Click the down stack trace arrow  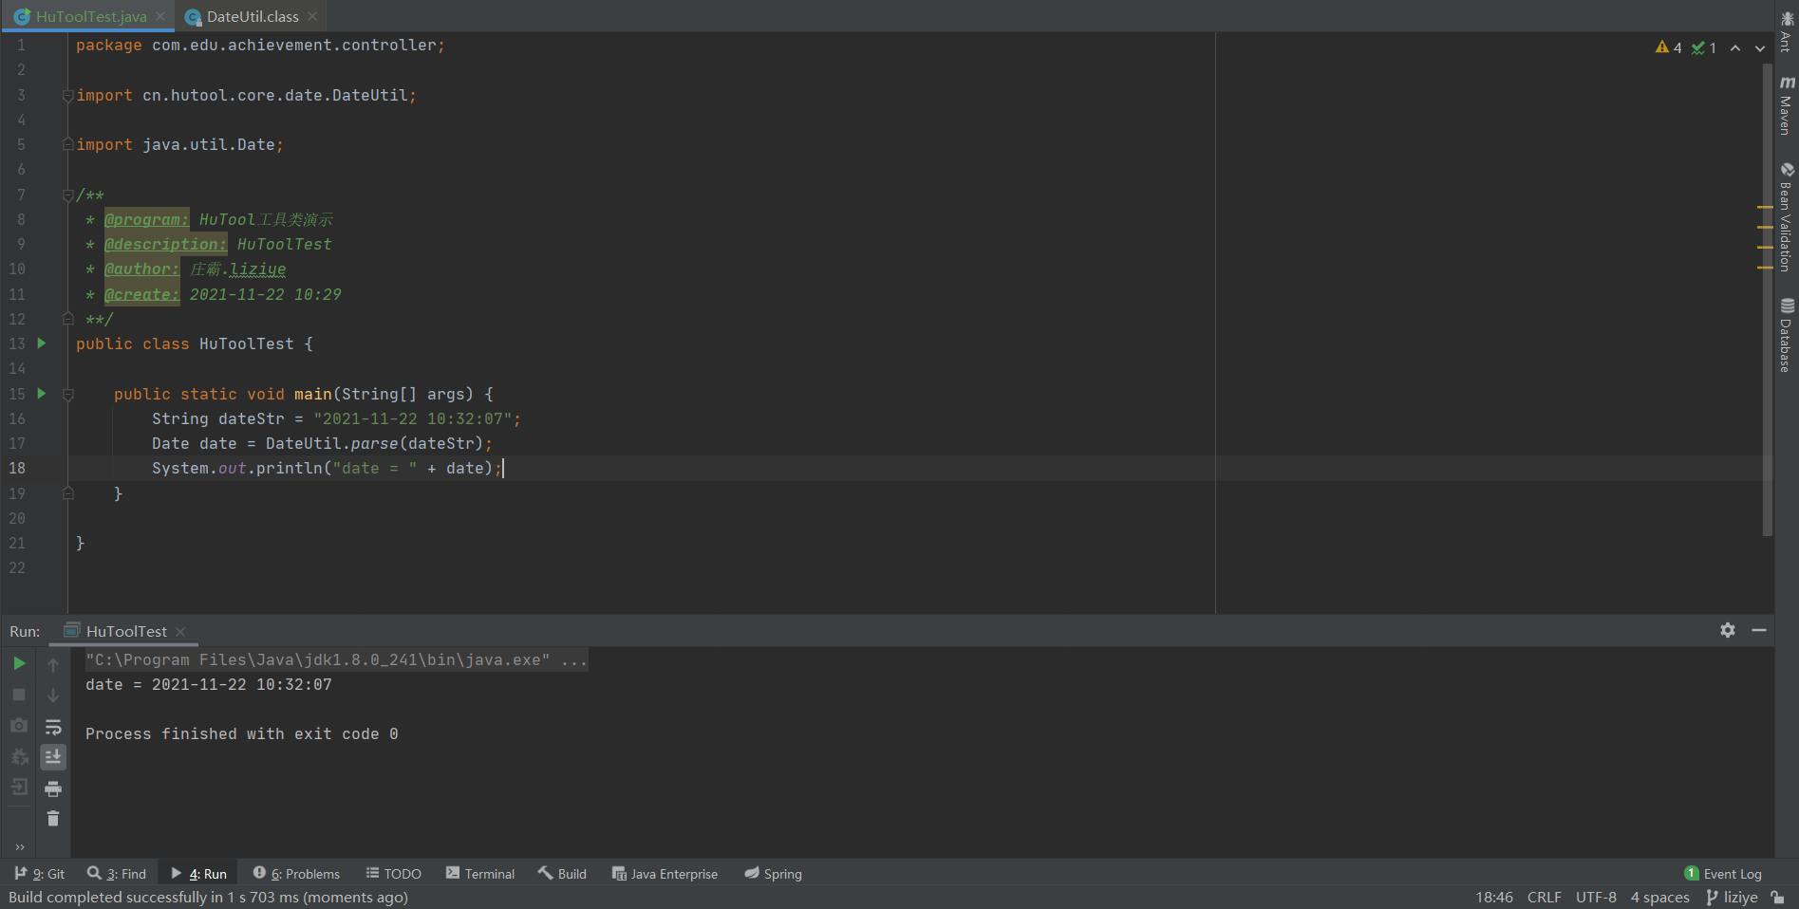53,696
